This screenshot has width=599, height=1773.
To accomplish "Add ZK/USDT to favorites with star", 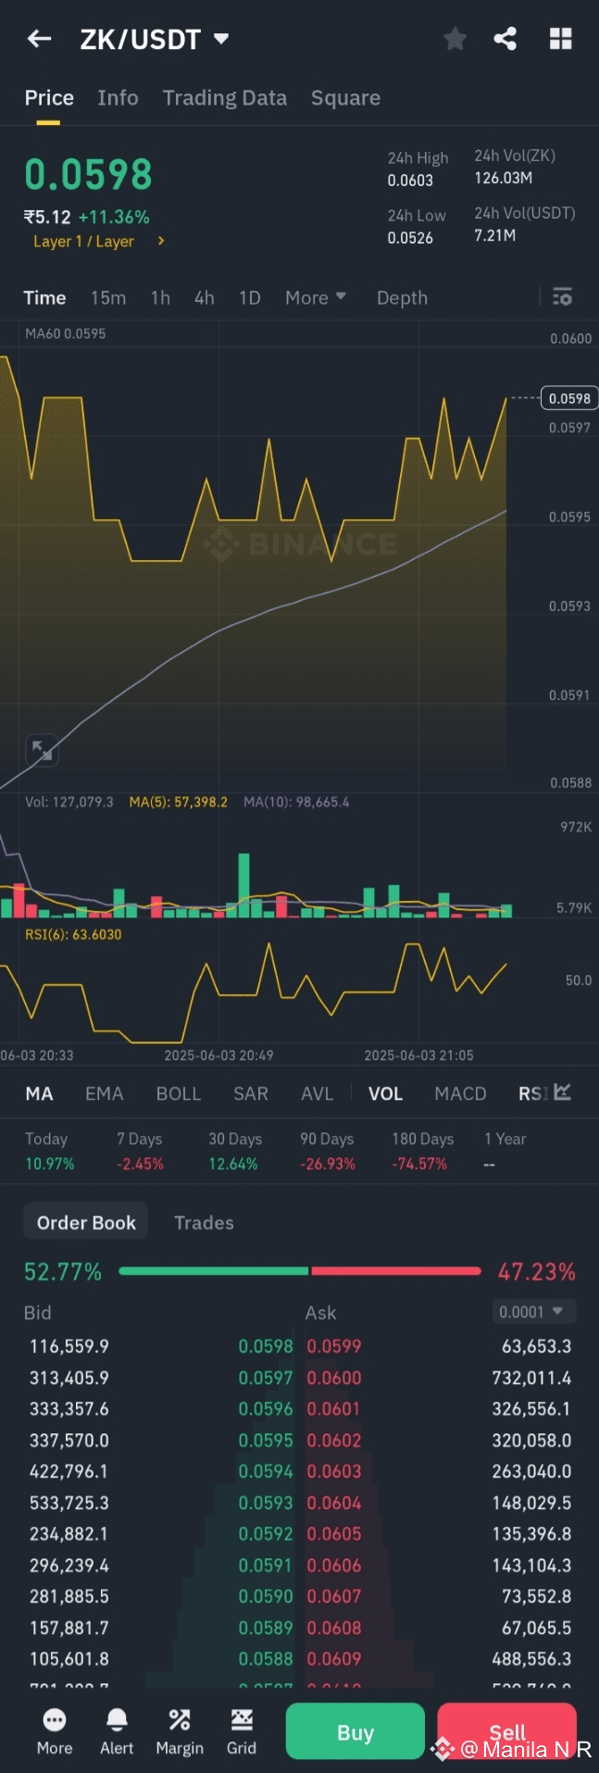I will click(x=455, y=39).
